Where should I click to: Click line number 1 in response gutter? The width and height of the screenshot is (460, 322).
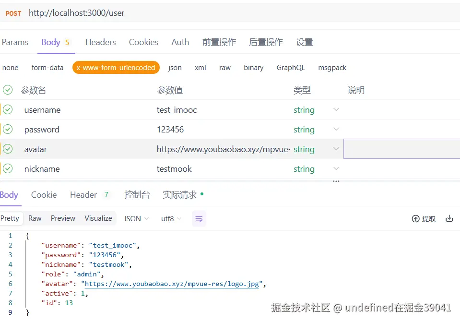10,236
